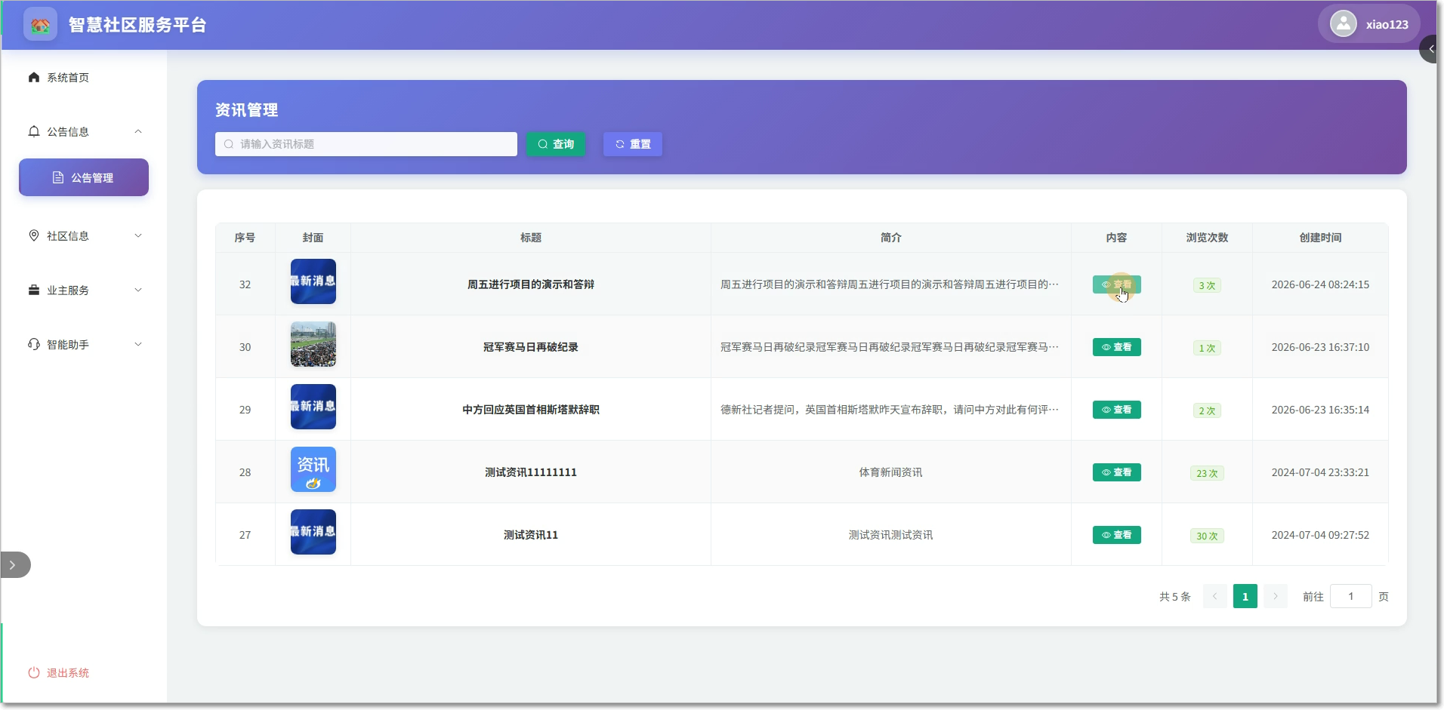
Task: Click the 30 次 view count tag
Action: point(1207,536)
